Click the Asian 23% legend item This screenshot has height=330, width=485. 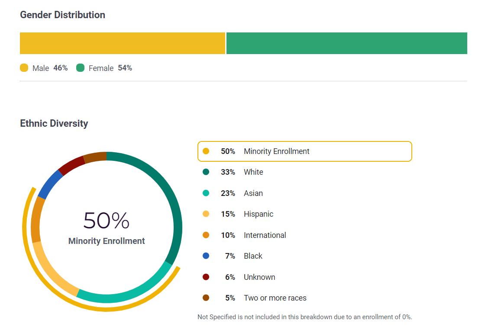(x=253, y=193)
